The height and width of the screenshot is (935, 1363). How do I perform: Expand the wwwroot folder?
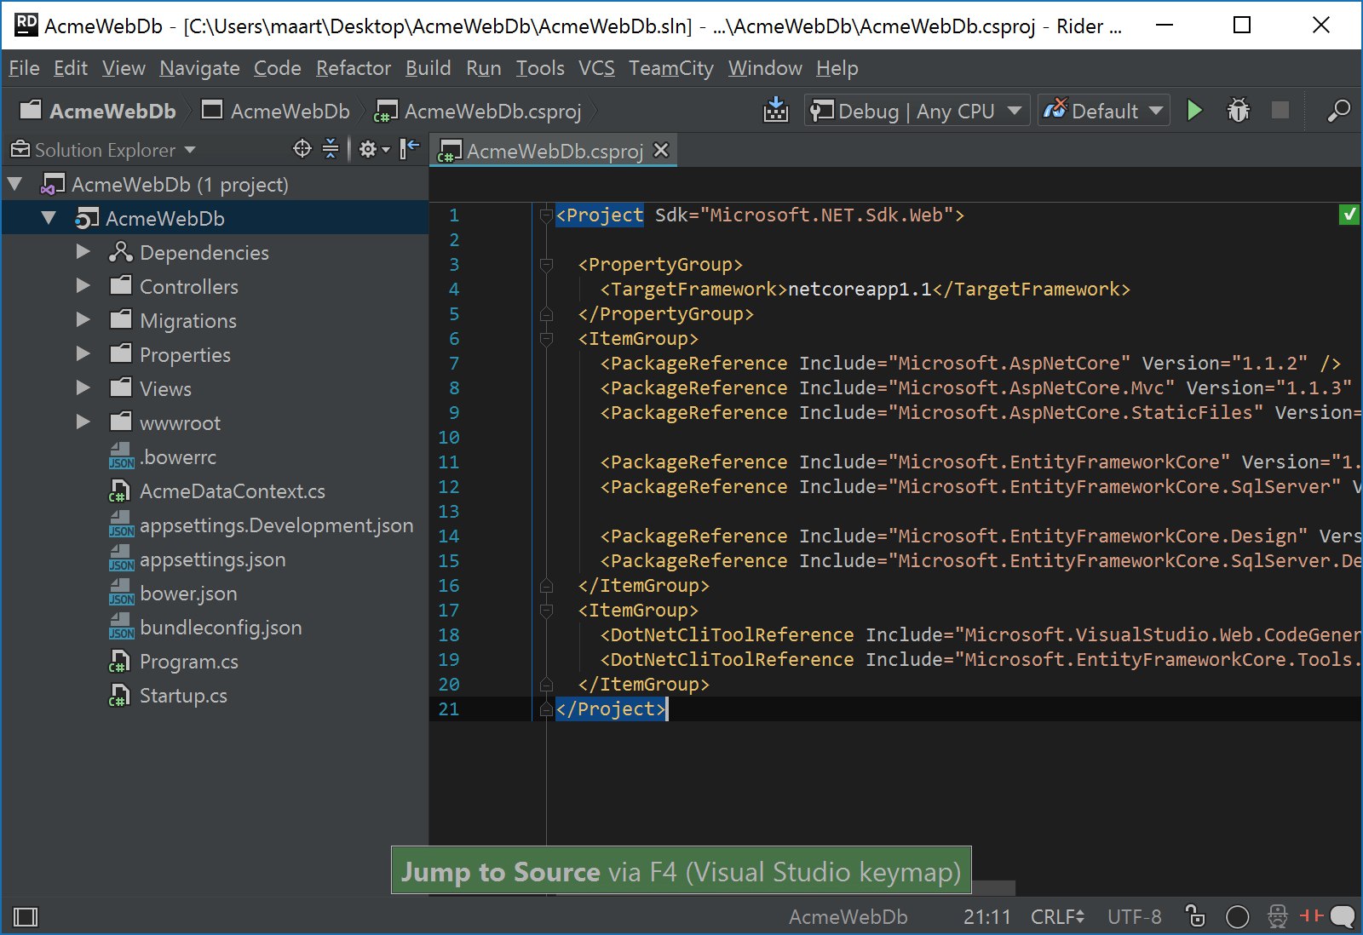point(83,422)
